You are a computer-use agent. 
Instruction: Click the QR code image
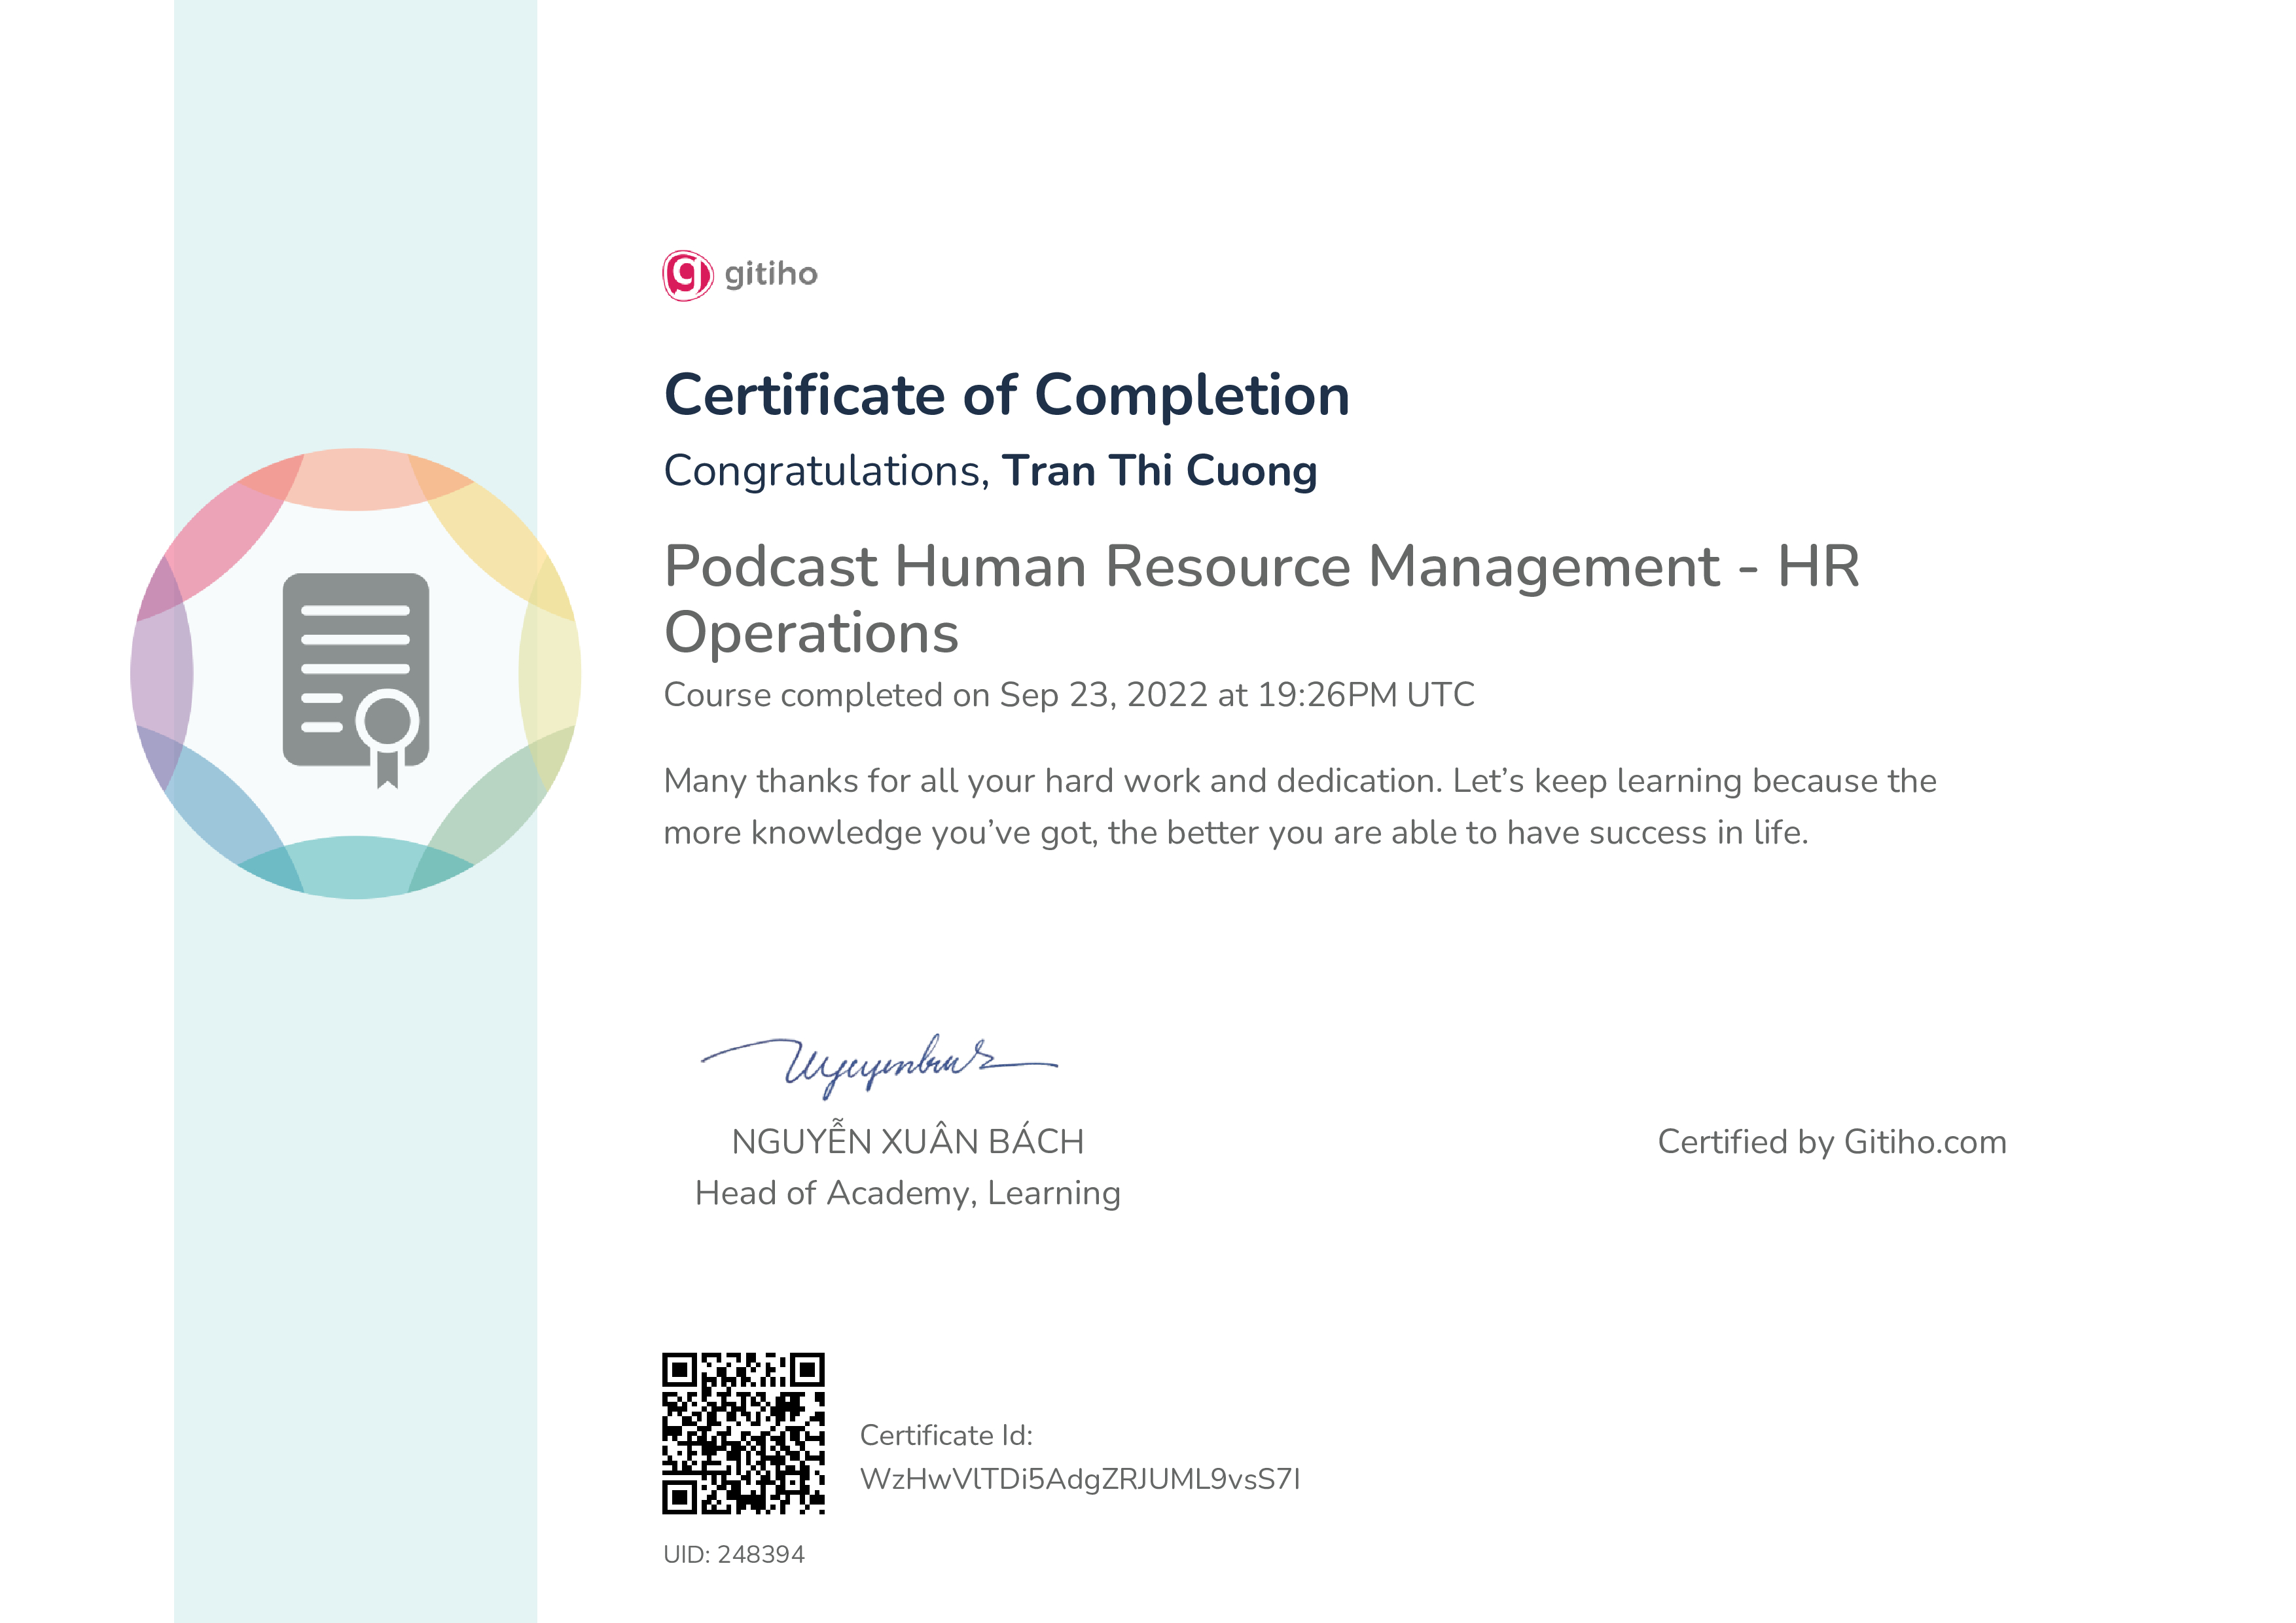(743, 1433)
